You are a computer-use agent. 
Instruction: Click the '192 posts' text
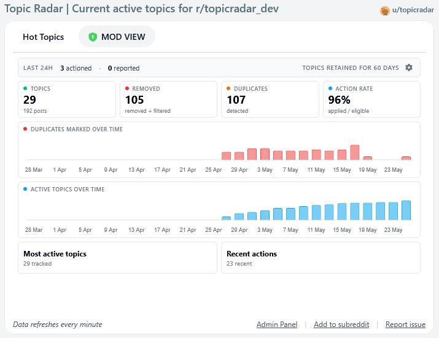pos(35,111)
